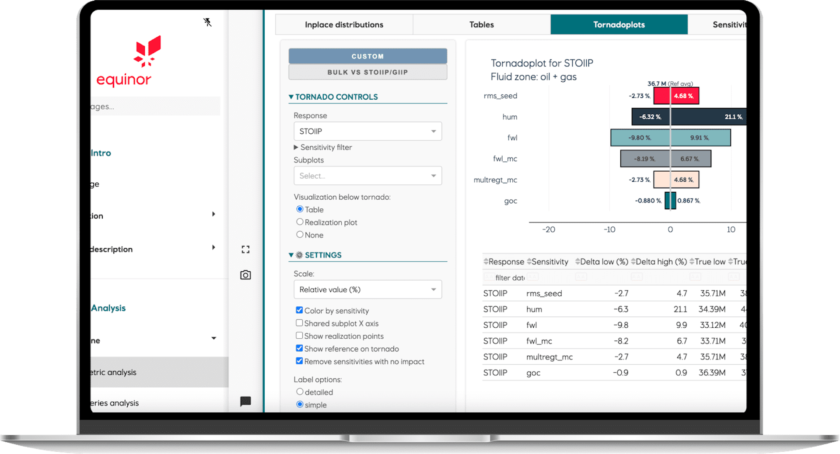Open the feedback chat bubble icon
Screen dimensions: 840x454
point(245,401)
